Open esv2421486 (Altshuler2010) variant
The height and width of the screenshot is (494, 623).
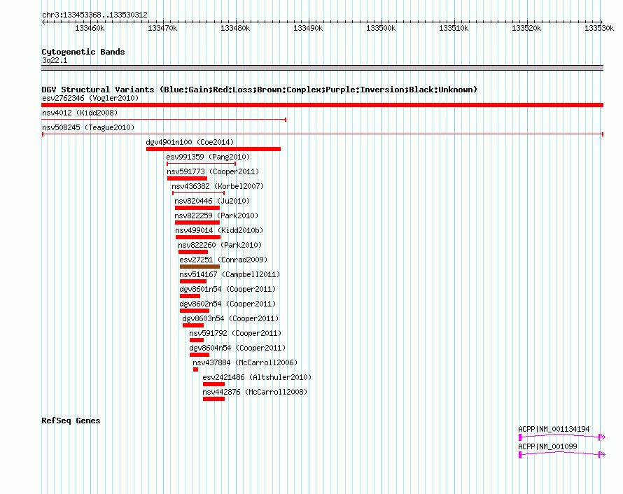click(257, 377)
